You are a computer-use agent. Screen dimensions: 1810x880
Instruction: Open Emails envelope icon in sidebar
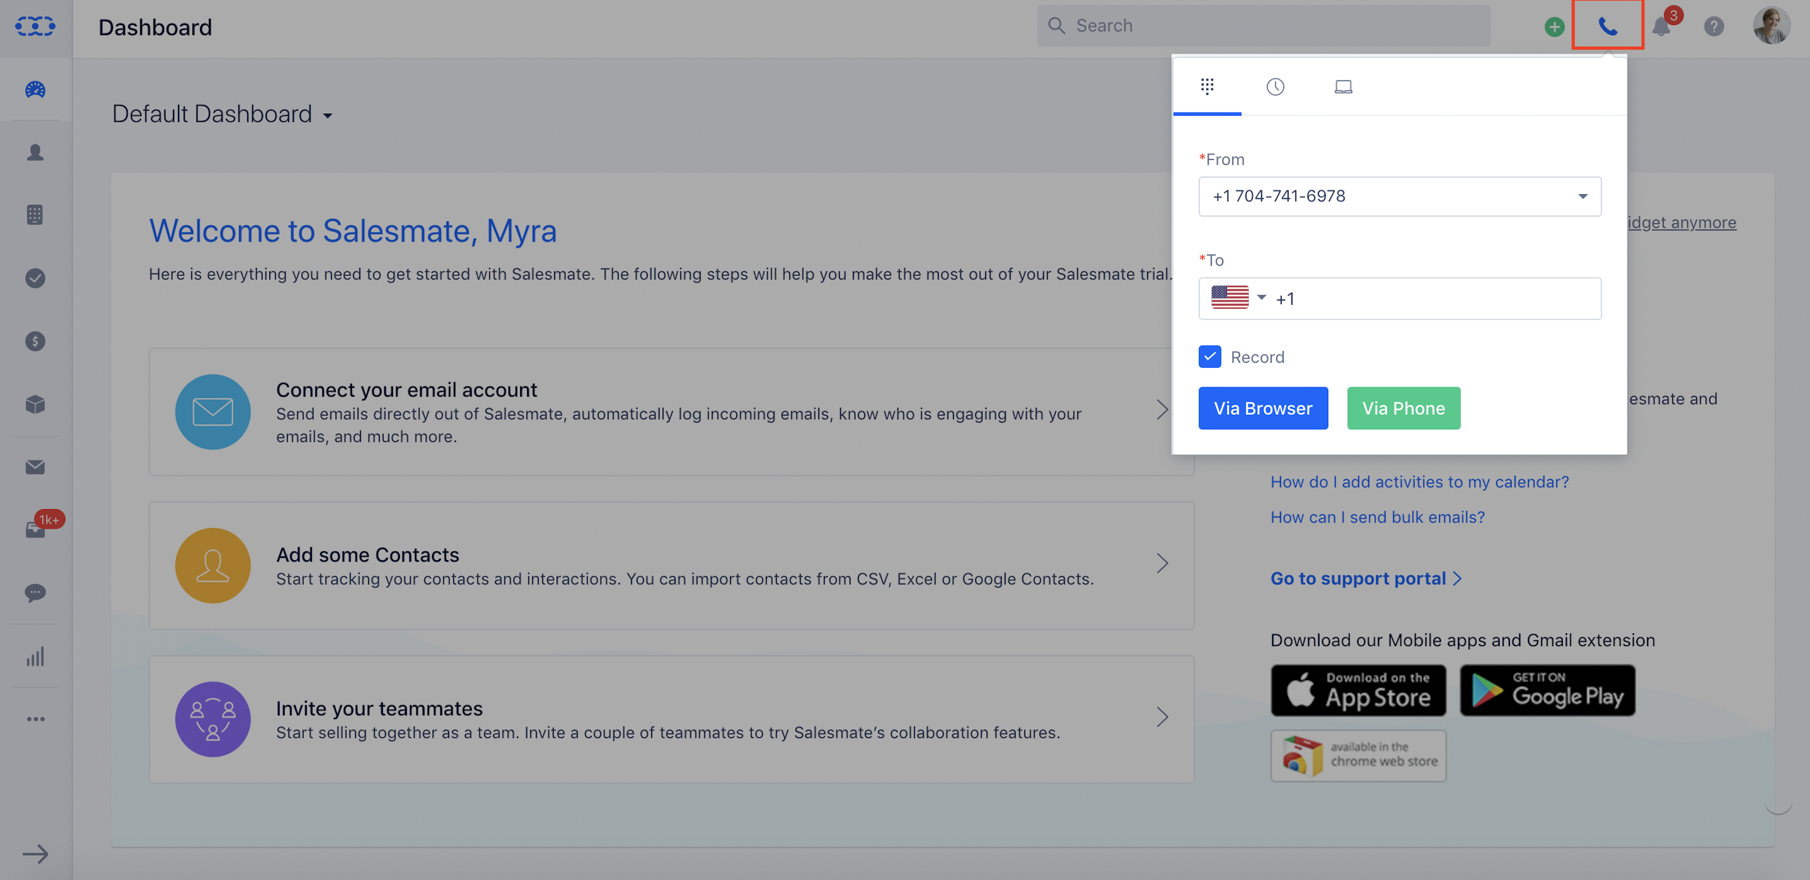pyautogui.click(x=35, y=467)
